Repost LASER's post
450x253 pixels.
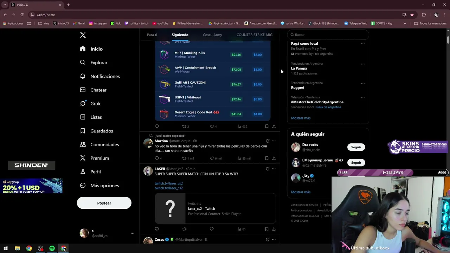click(x=184, y=229)
